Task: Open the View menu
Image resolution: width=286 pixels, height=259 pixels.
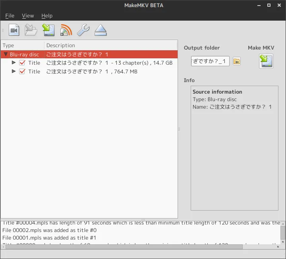Action: pyautogui.click(x=28, y=16)
